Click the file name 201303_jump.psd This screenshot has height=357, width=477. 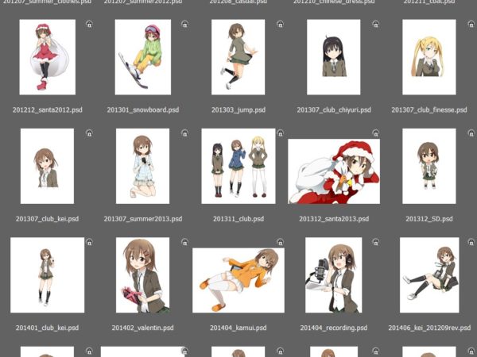coord(238,110)
